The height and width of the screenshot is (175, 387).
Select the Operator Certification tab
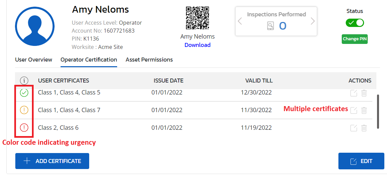click(89, 60)
